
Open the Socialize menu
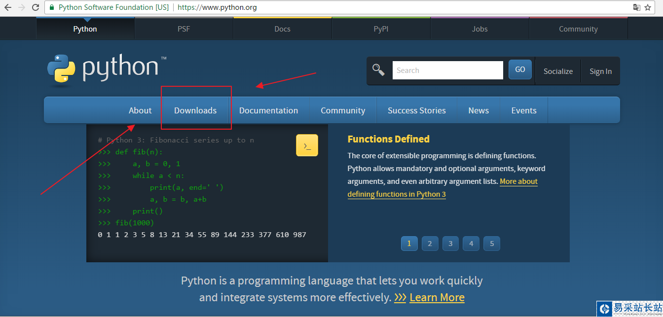[x=558, y=71]
